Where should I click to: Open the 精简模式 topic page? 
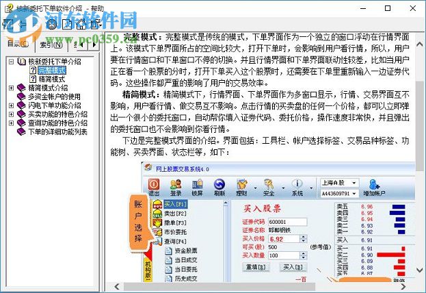(52, 79)
